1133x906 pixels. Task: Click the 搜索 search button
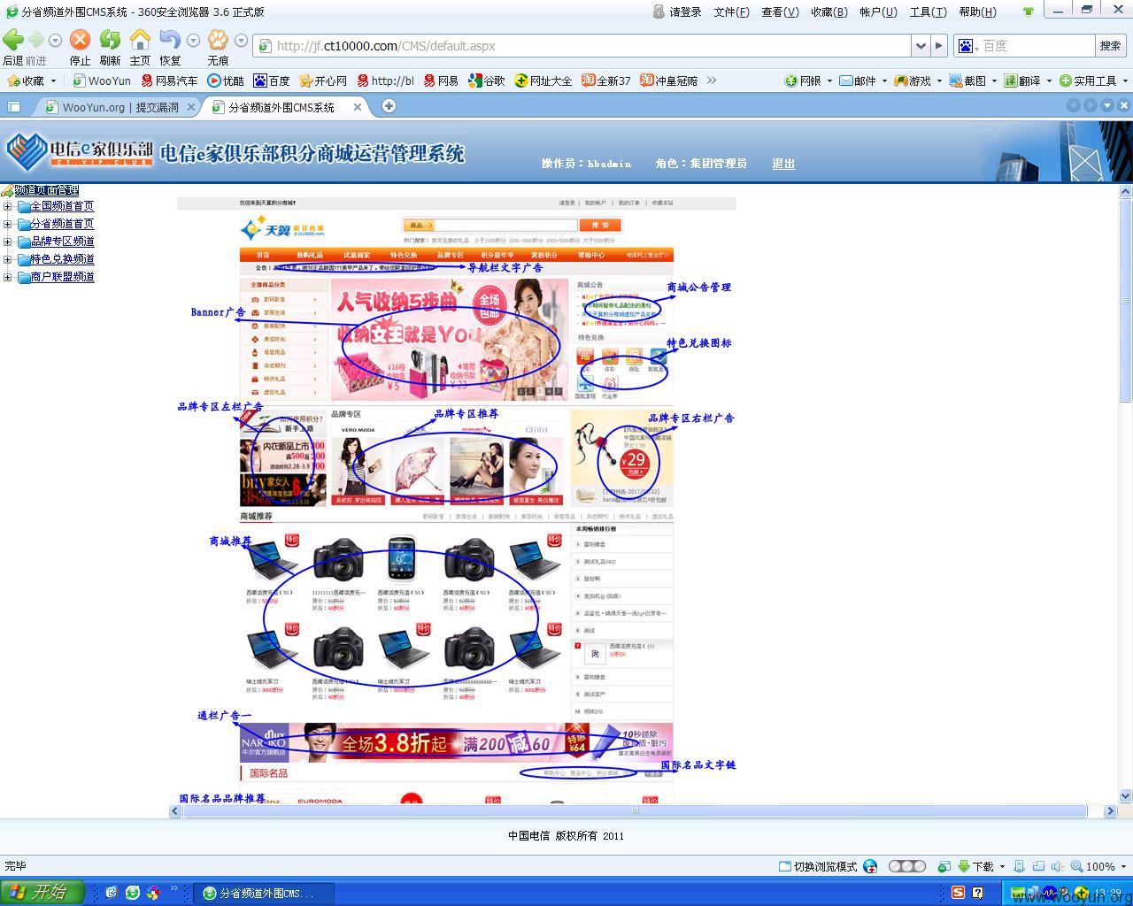[x=1110, y=46]
